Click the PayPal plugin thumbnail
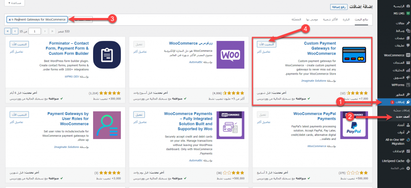 tap(354, 125)
